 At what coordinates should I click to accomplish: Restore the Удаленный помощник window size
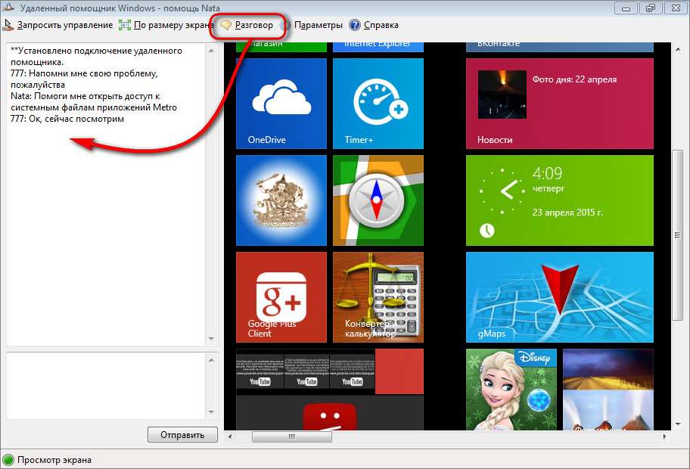(x=651, y=8)
